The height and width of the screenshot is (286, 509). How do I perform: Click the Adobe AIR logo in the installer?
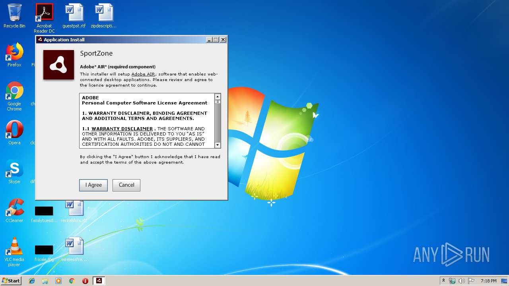pos(59,65)
